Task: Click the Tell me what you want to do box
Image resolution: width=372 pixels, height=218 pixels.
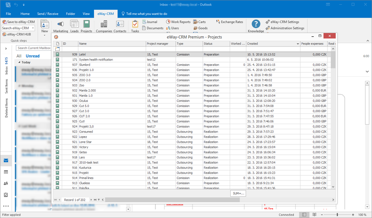Action: coord(144,14)
